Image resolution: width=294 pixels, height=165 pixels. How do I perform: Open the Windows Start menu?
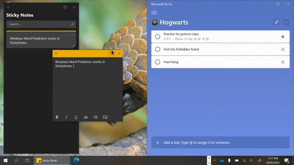[x=6, y=160]
